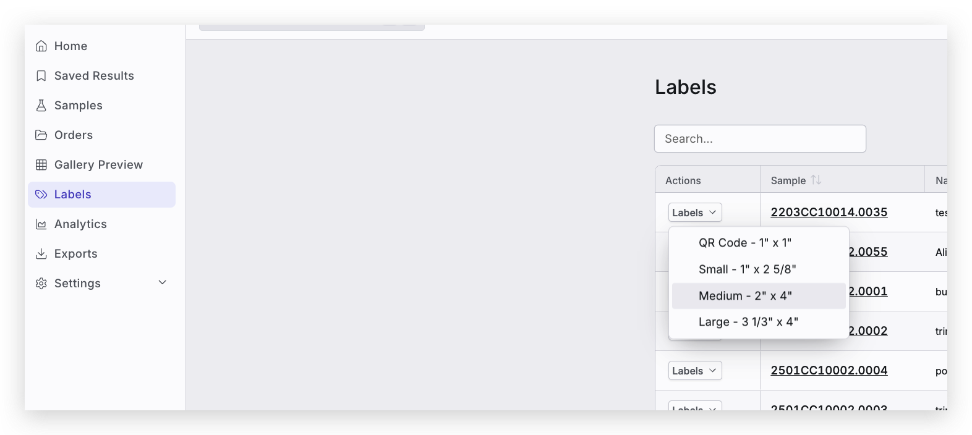The image size is (972, 435).
Task: Click the Home house icon
Action: click(x=41, y=46)
